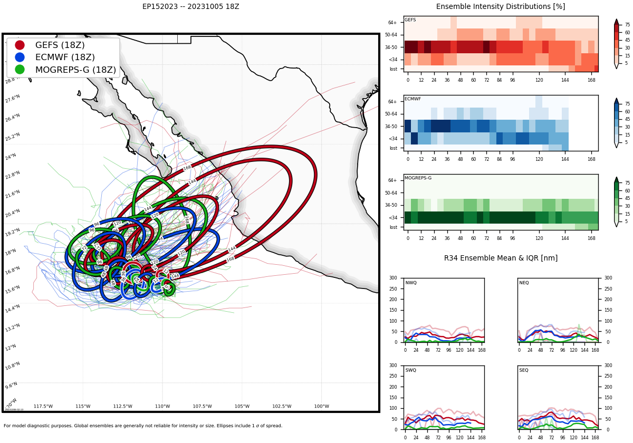The width and height of the screenshot is (633, 443).
Task: Open the NEQ wind radii panel
Action: tap(558, 310)
